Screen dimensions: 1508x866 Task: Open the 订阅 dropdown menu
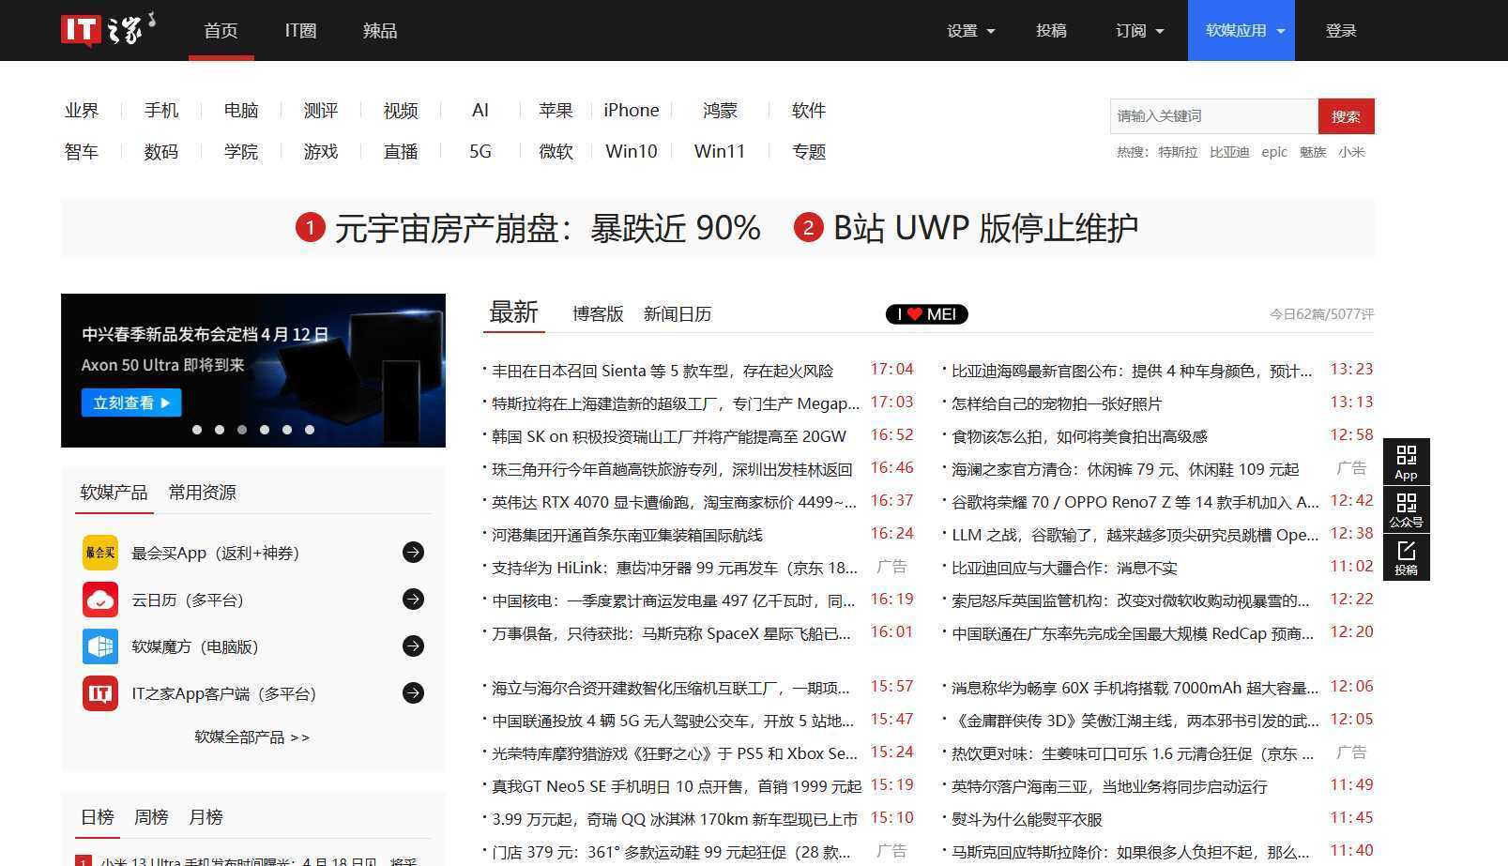1139,31
